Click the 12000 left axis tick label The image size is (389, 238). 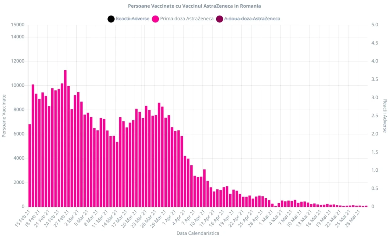[x=18, y=61]
